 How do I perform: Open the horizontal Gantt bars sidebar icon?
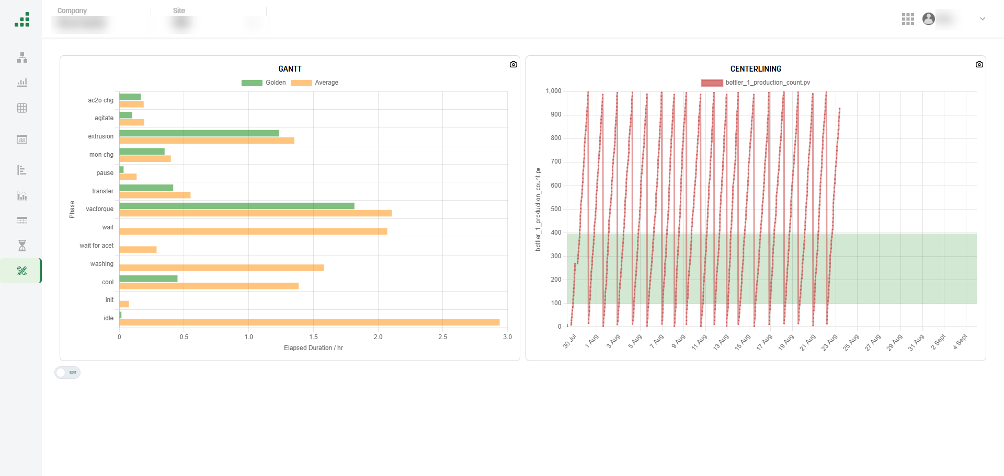tap(22, 170)
